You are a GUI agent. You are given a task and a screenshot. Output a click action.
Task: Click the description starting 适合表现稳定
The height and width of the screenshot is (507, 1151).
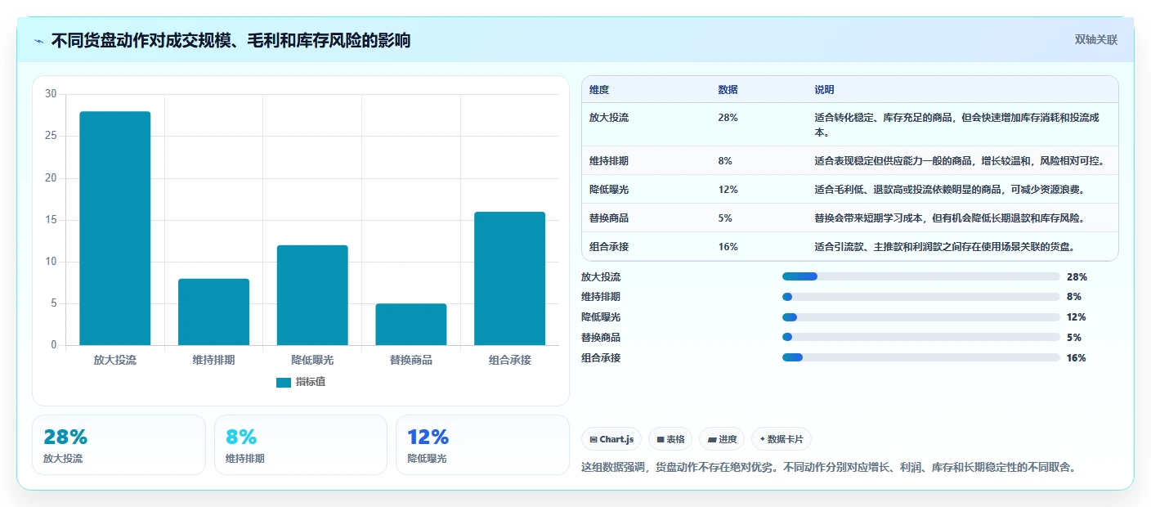[x=960, y=161]
